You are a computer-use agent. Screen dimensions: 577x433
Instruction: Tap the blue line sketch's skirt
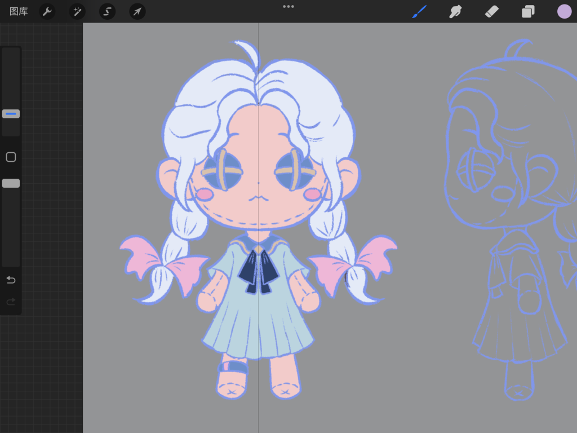pos(518,333)
